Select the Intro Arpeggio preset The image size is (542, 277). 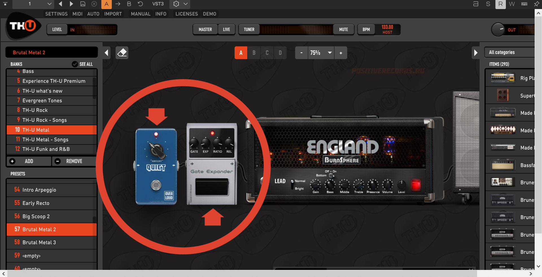(x=52, y=190)
